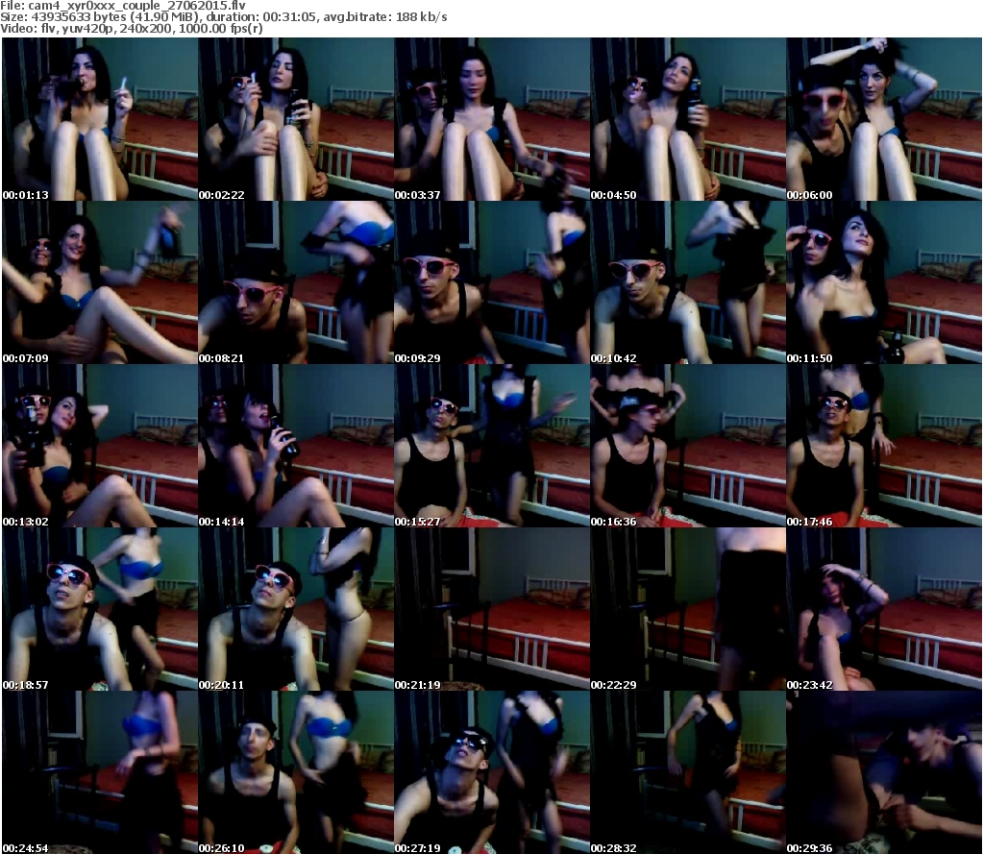
Task: Click the thumbnail at 00:29:36
Action: coord(884,772)
